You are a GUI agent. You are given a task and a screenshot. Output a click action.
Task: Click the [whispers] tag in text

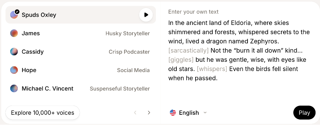[212, 69]
